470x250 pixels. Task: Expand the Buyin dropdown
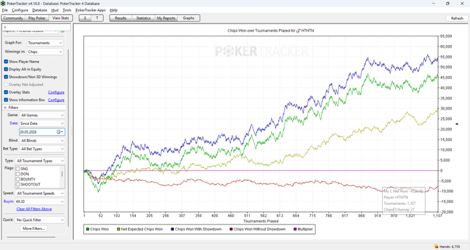(x=40, y=202)
